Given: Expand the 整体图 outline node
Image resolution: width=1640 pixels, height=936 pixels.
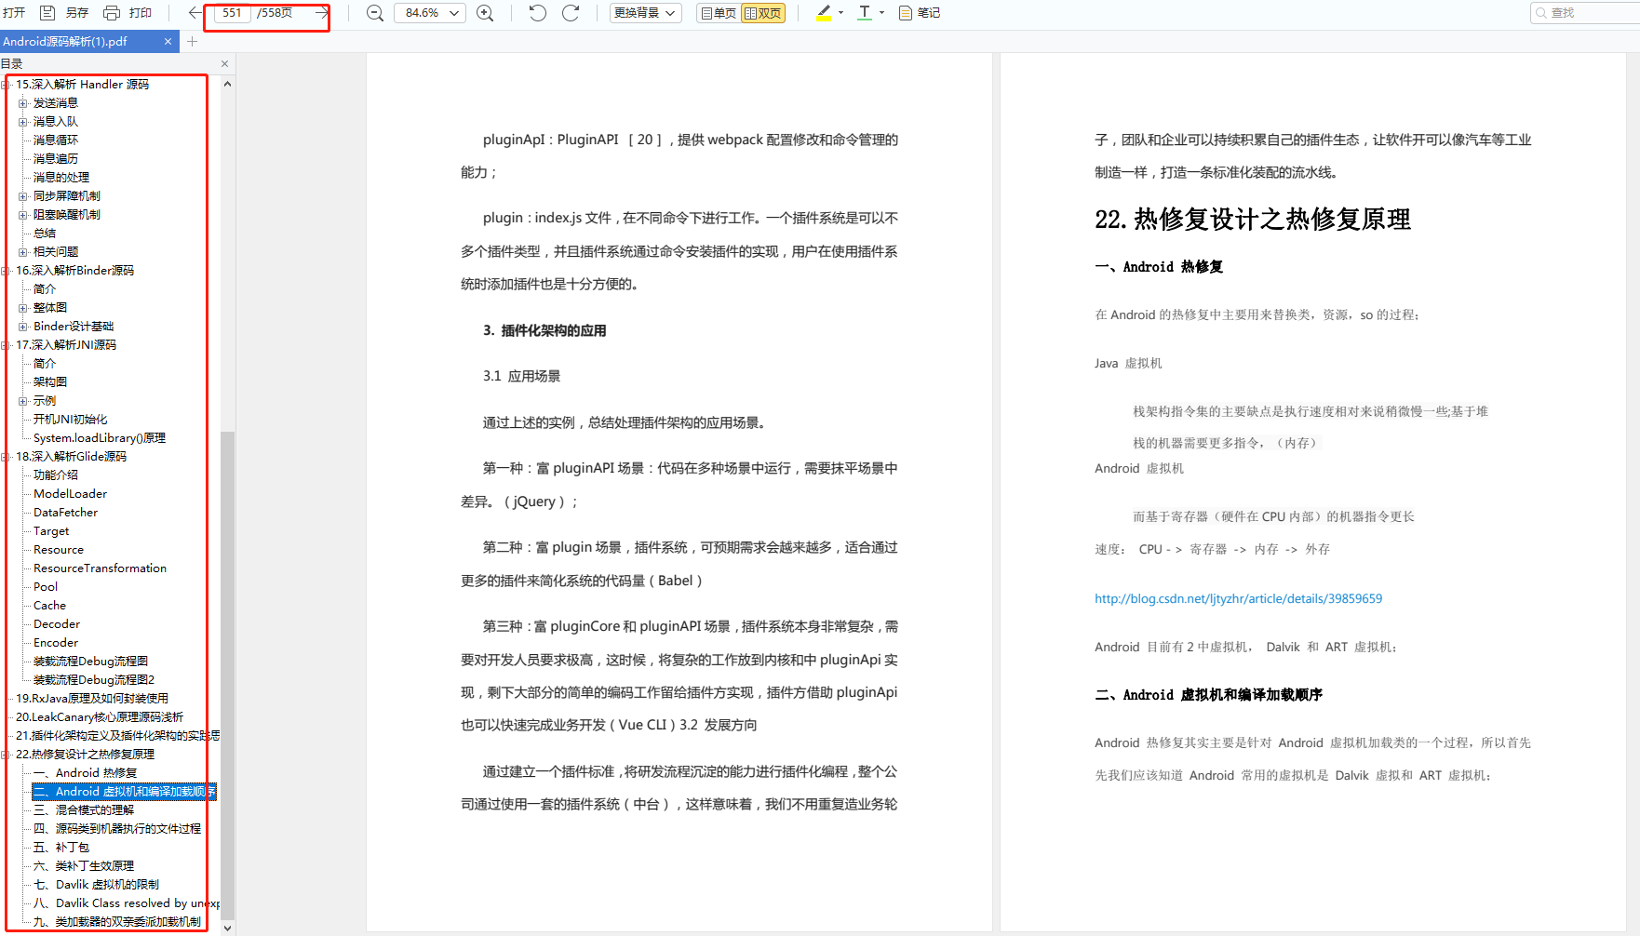Looking at the screenshot, I should point(23,308).
